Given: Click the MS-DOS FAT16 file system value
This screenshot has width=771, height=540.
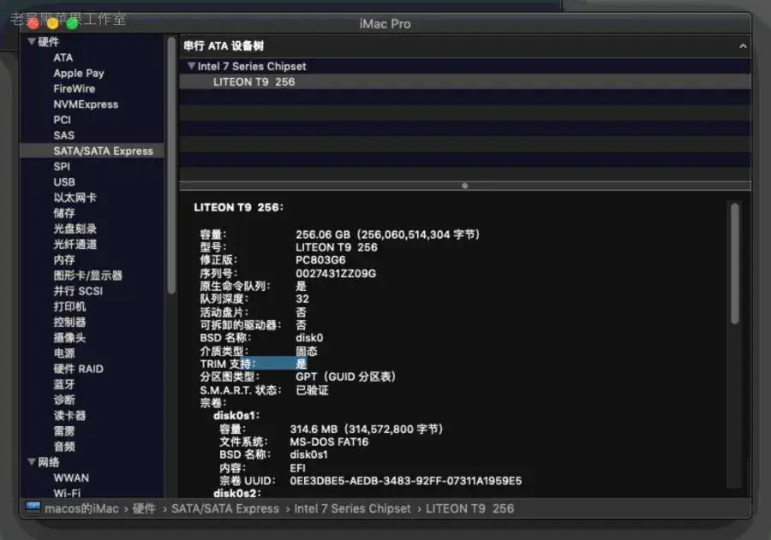Looking at the screenshot, I should tap(329, 442).
